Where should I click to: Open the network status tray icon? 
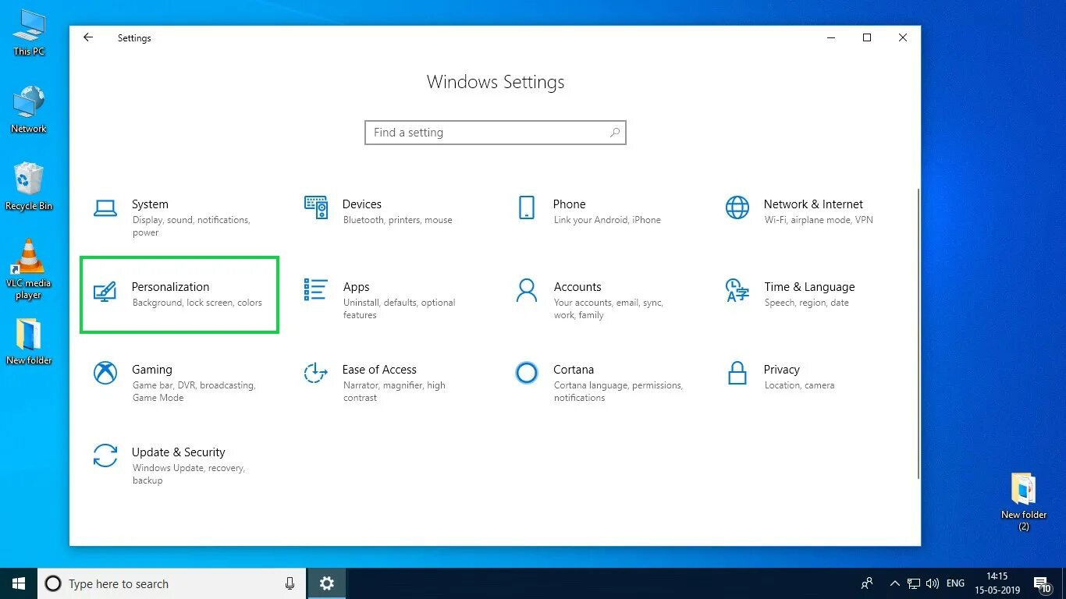click(x=913, y=583)
